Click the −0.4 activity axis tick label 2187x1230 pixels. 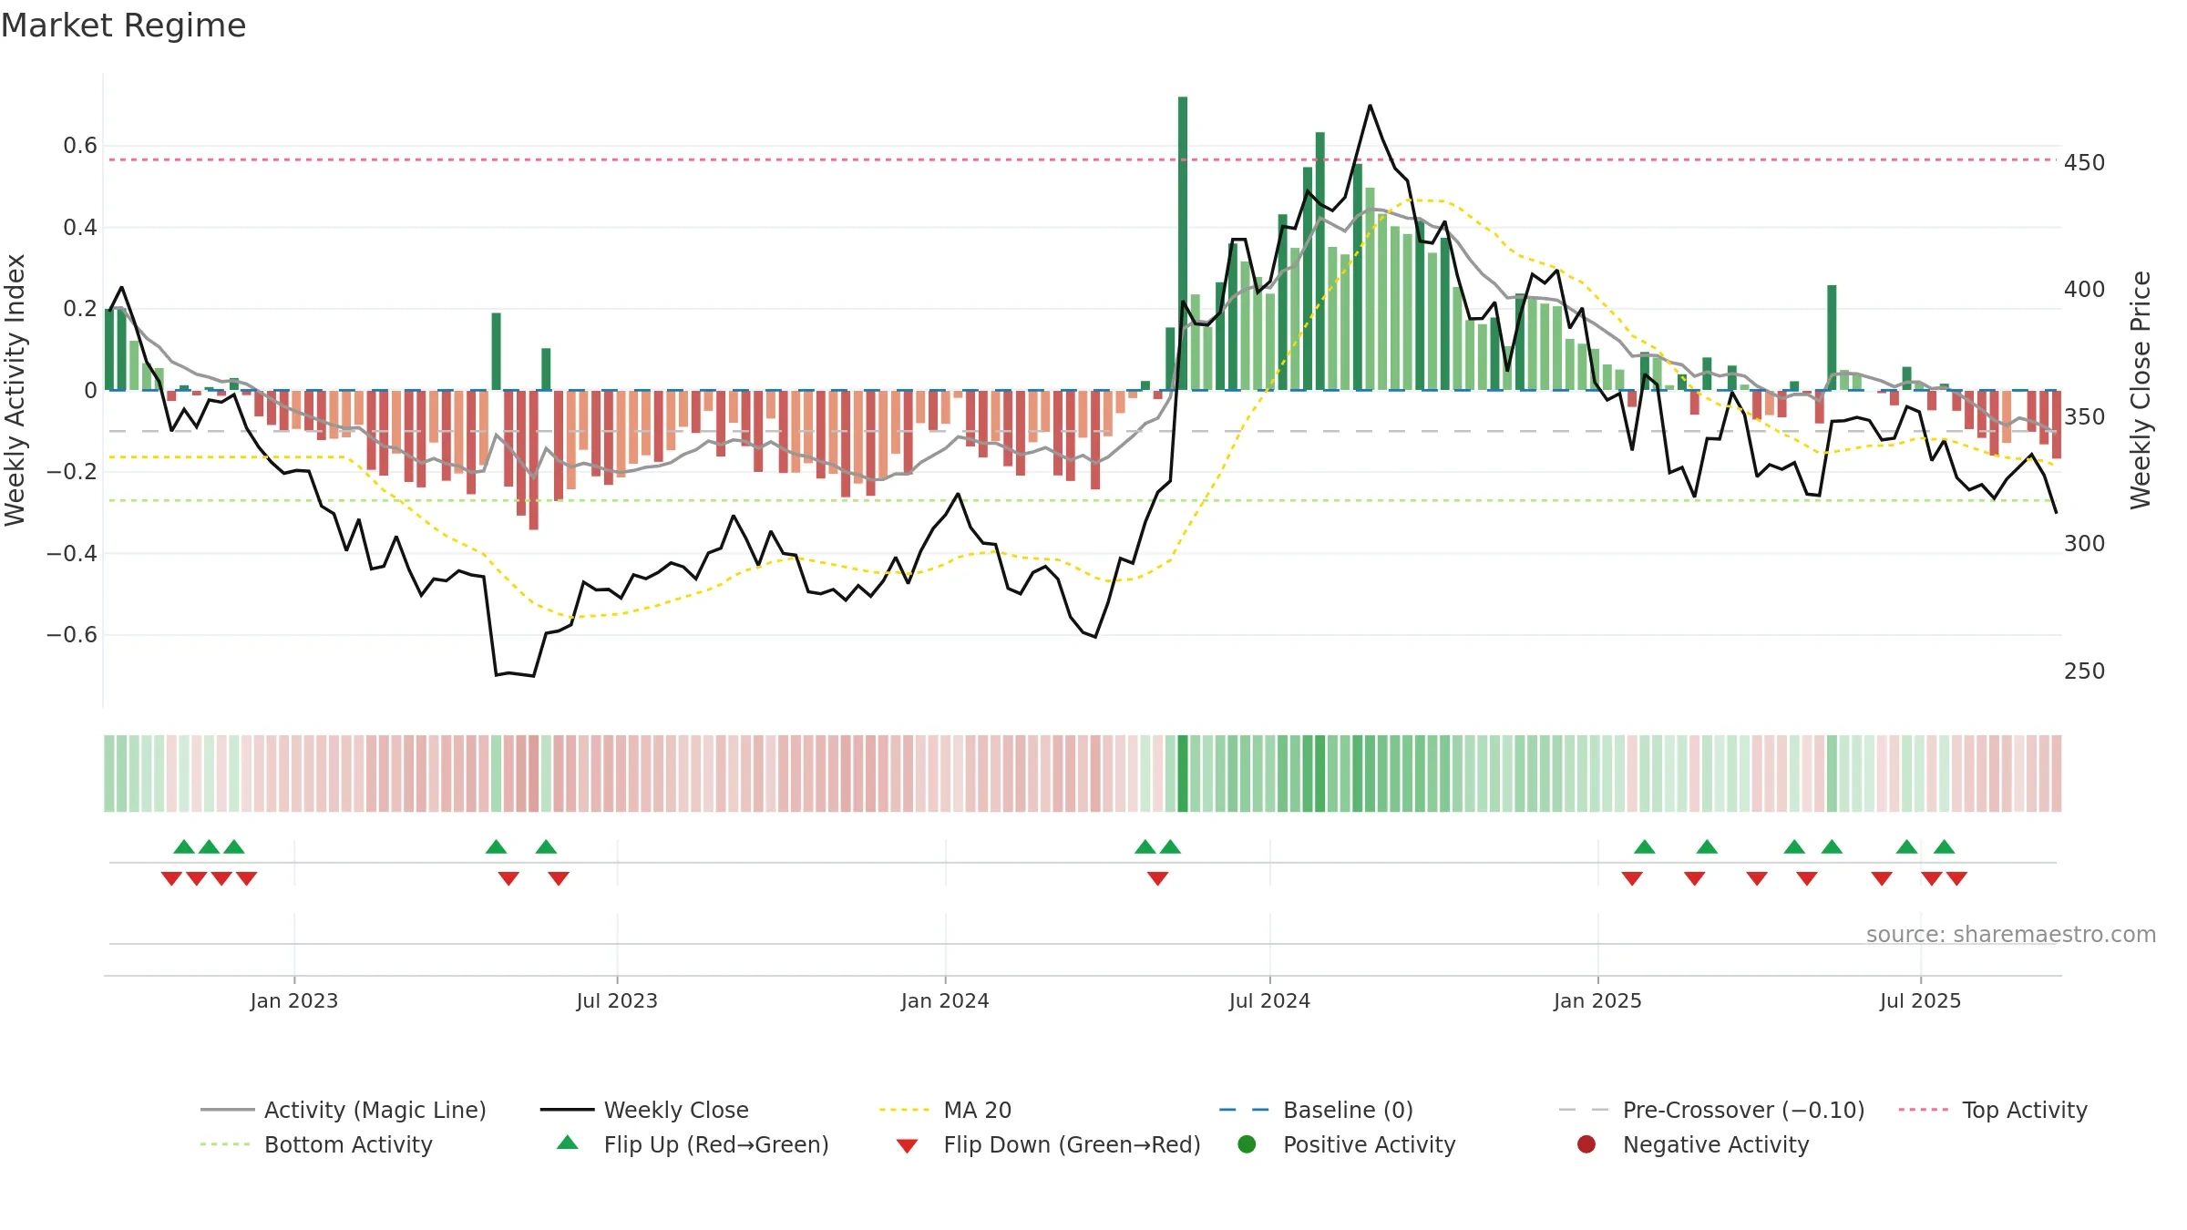pyautogui.click(x=72, y=553)
